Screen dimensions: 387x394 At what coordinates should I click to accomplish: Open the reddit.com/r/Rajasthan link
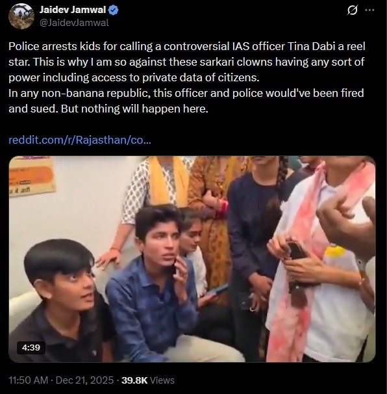point(80,140)
